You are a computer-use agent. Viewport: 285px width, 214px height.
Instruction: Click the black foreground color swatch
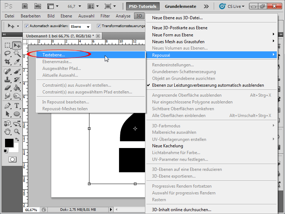9,143
